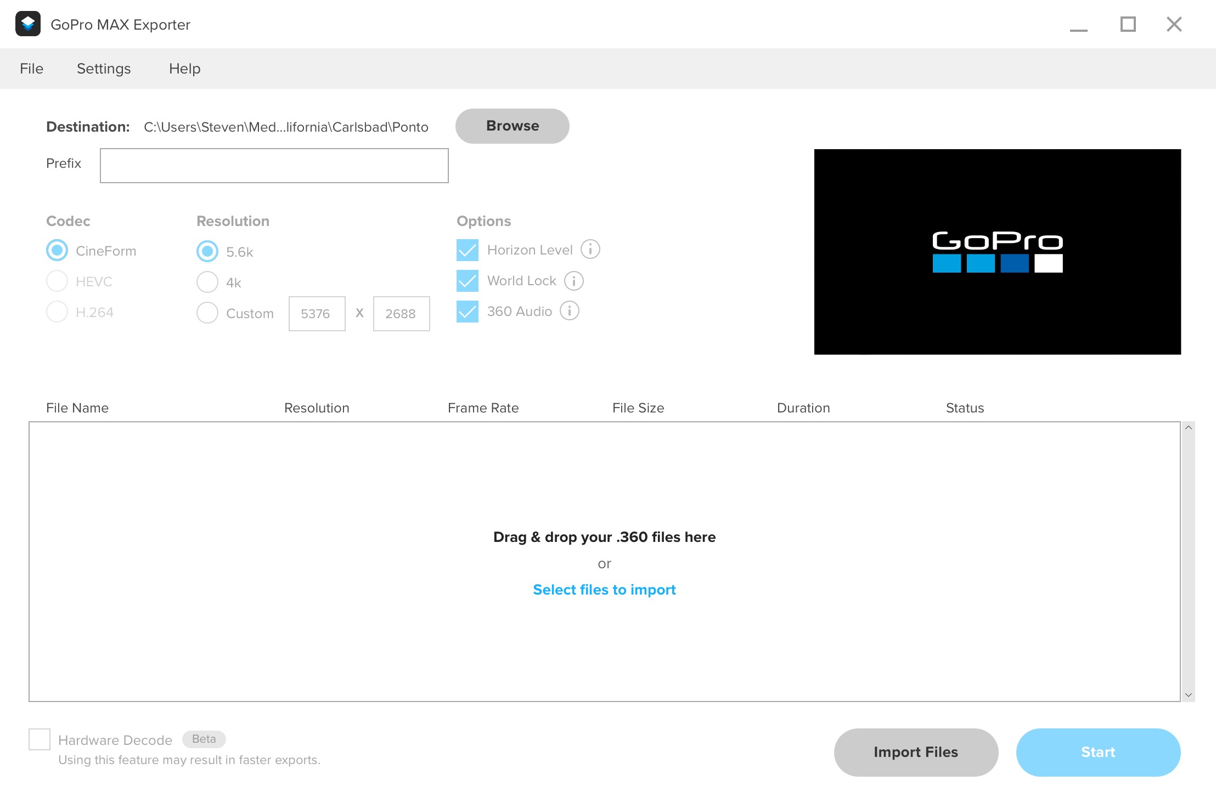Viewport: 1216px width, 803px height.
Task: Click the Import Files button
Action: point(915,752)
